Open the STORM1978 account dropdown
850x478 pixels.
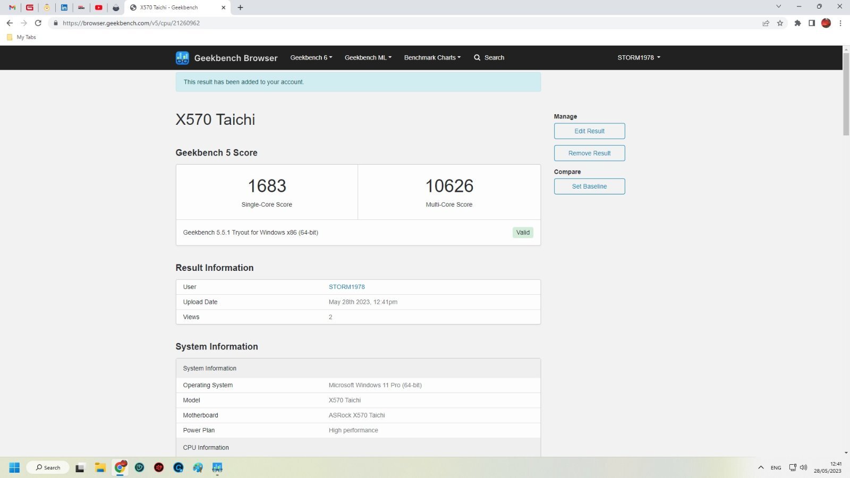pos(639,57)
